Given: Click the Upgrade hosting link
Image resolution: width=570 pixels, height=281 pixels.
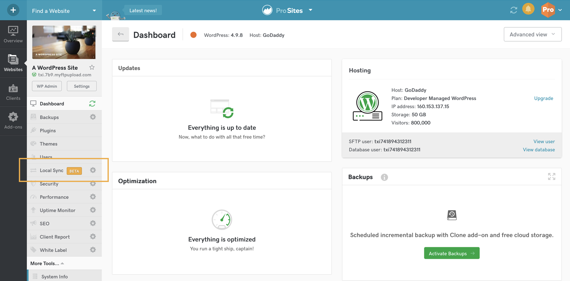Looking at the screenshot, I should [x=543, y=98].
